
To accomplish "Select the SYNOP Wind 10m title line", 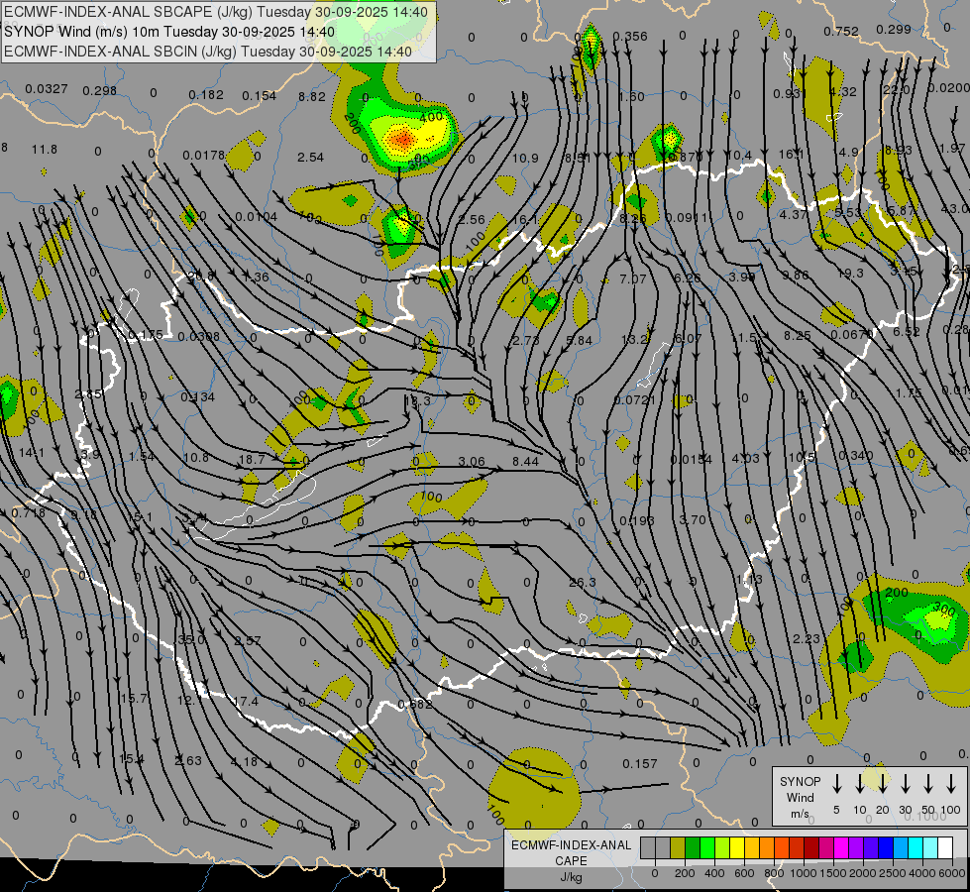I will [x=168, y=32].
